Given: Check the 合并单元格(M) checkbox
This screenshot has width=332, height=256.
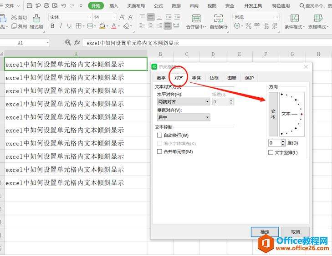Looking at the screenshot, I should click(159, 151).
